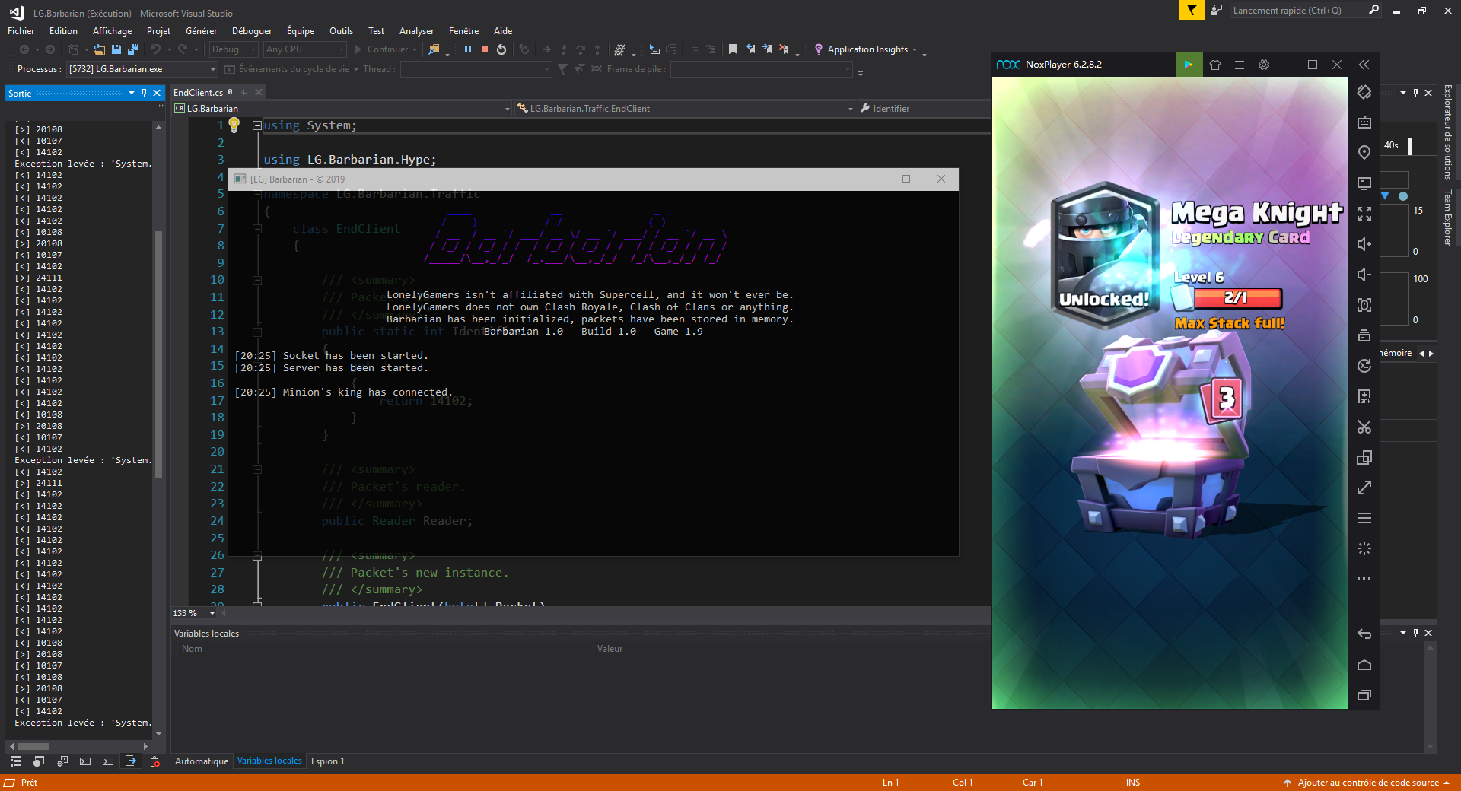Toggle the bookmark icon in toolbar

(x=733, y=49)
